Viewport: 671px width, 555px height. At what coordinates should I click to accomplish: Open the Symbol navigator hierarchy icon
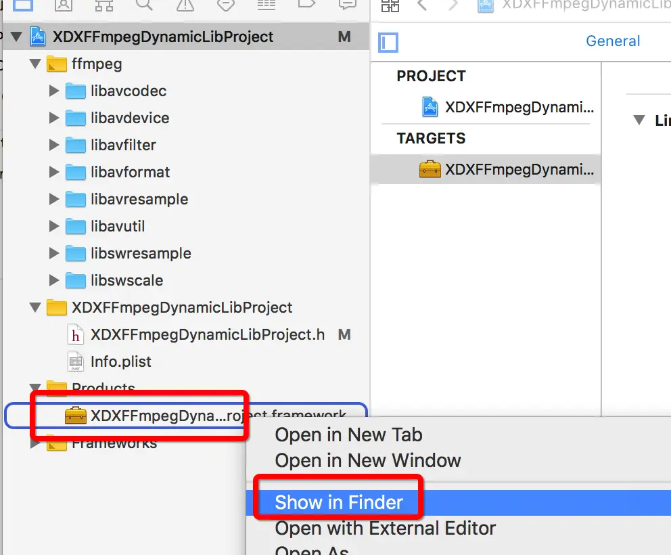coord(104,5)
